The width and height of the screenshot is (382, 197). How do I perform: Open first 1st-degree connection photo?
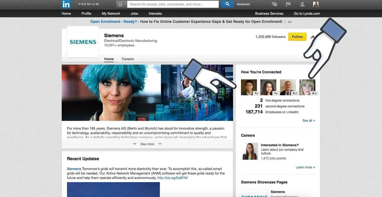pos(249,87)
